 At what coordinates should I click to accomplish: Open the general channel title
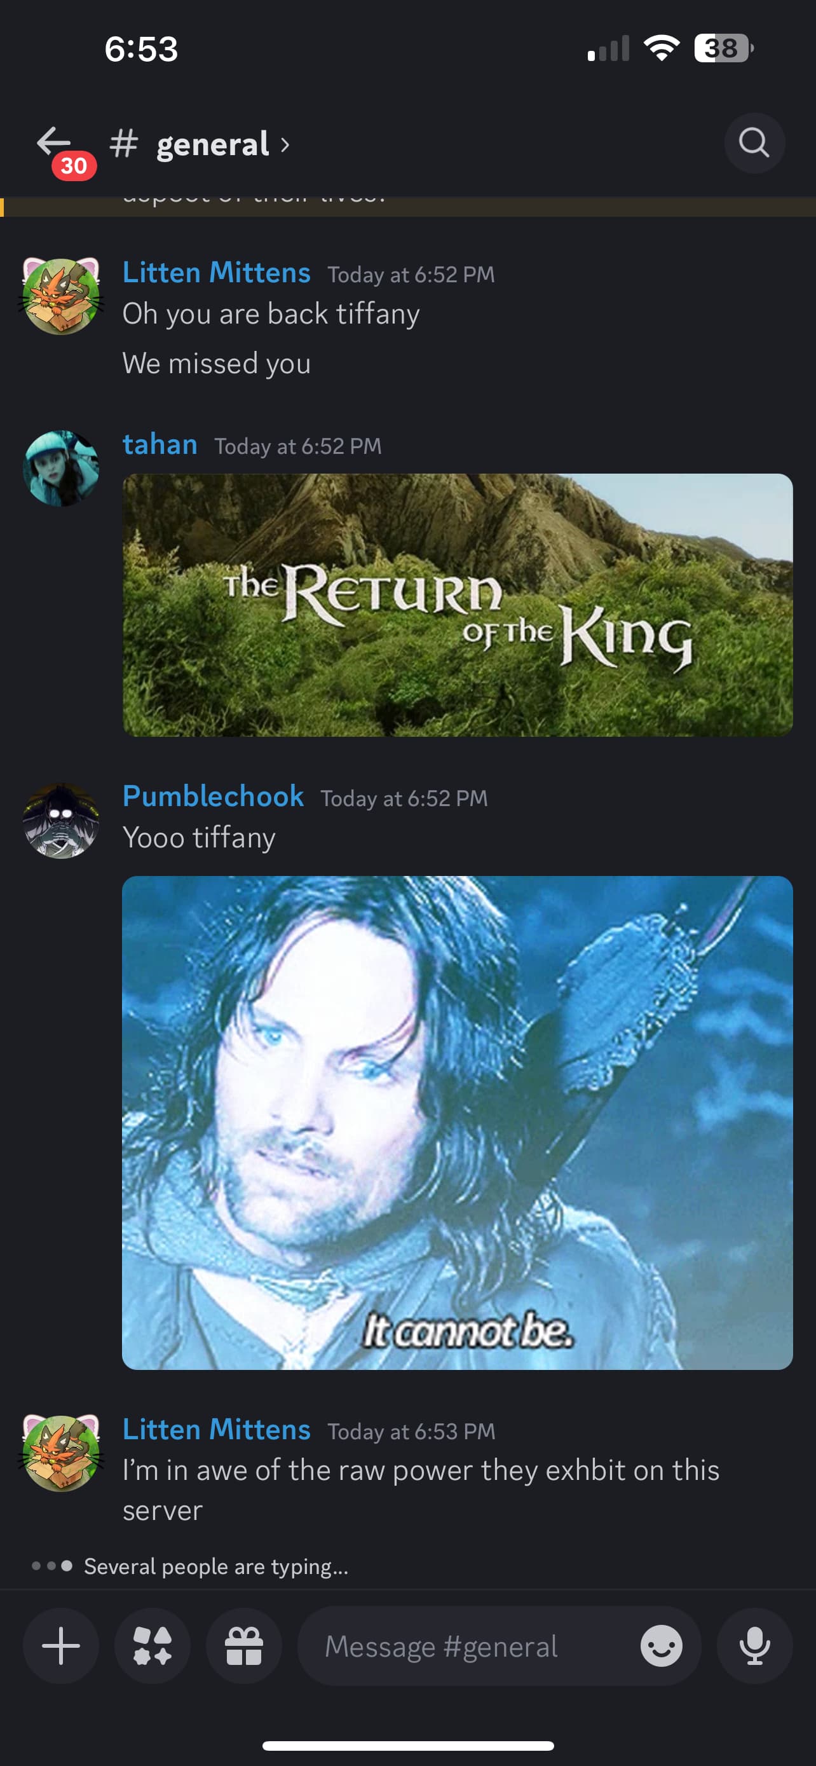[x=213, y=144]
